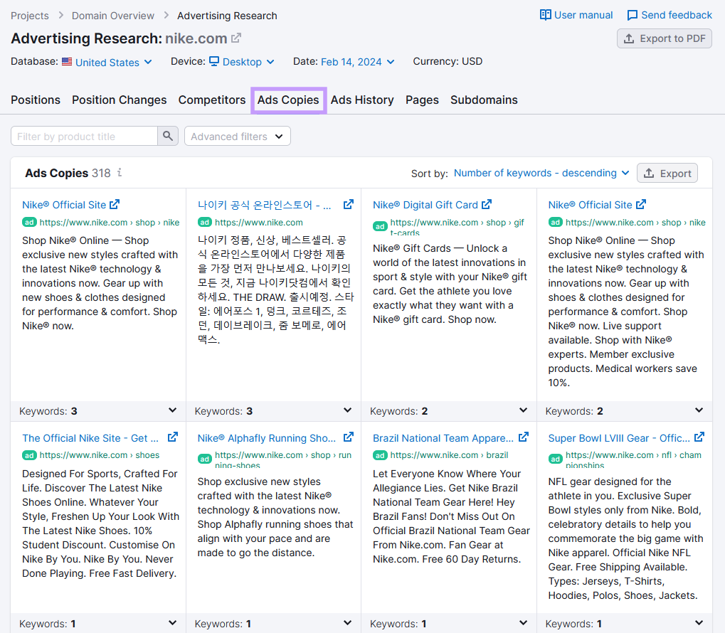Viewport: 725px width, 633px height.
Task: Expand Keywords on the first ad card
Action: (x=171, y=410)
